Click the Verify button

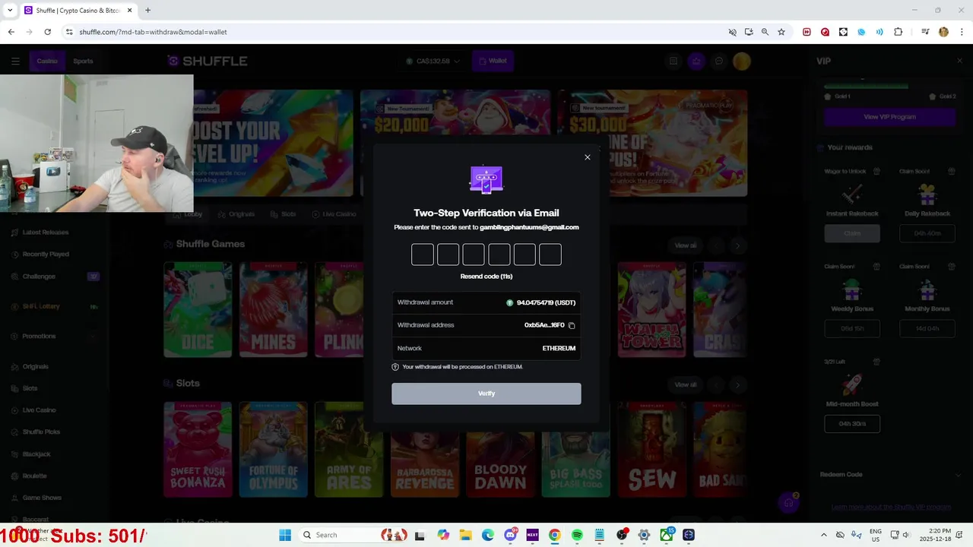click(x=486, y=394)
